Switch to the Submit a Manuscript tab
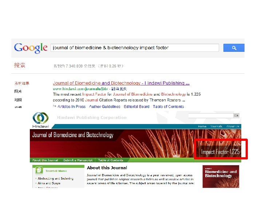The image size is (262, 197). (78, 160)
